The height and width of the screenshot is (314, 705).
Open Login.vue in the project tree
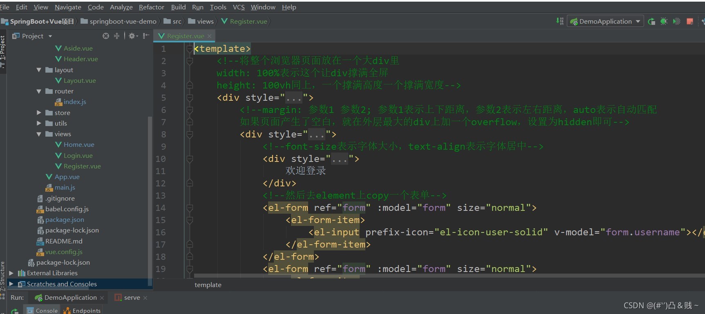pyautogui.click(x=74, y=155)
